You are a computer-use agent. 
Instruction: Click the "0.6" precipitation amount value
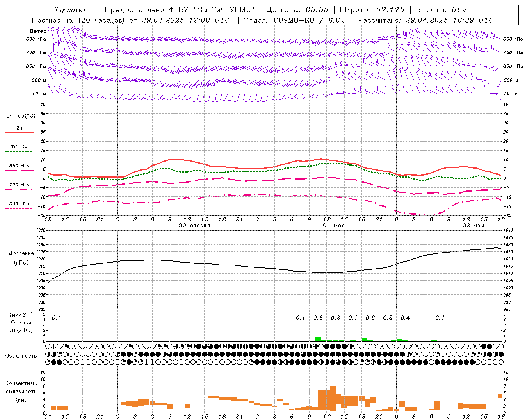pyautogui.click(x=370, y=318)
